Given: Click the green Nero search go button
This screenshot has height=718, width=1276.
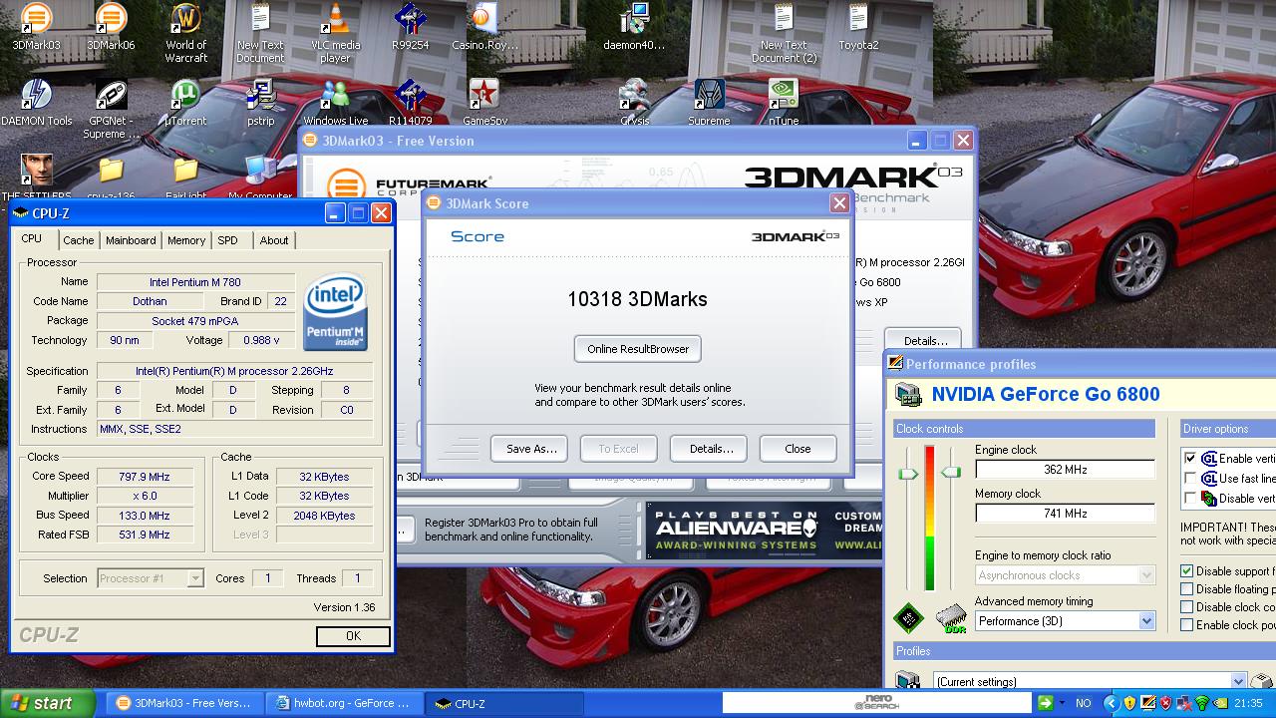Looking at the screenshot, I should [x=1045, y=703].
